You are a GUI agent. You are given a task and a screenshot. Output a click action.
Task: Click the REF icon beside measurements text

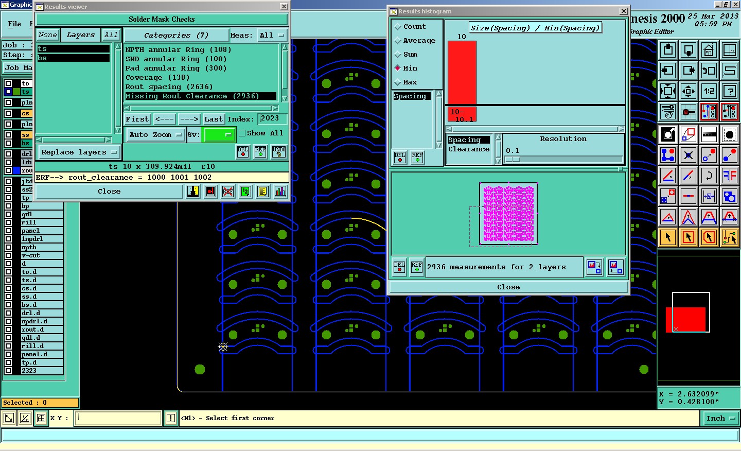tap(417, 267)
